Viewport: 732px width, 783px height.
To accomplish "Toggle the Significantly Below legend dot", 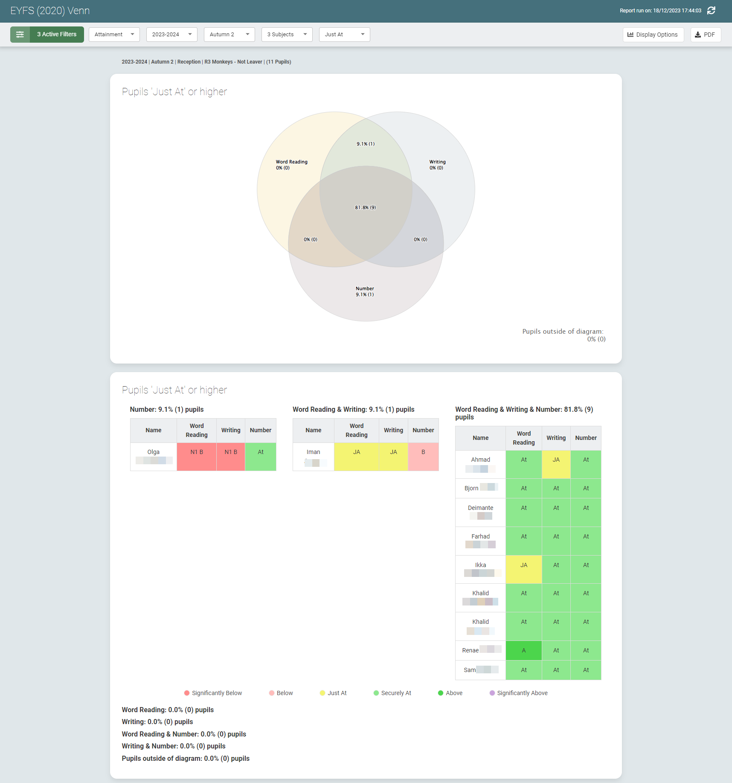I will point(187,693).
